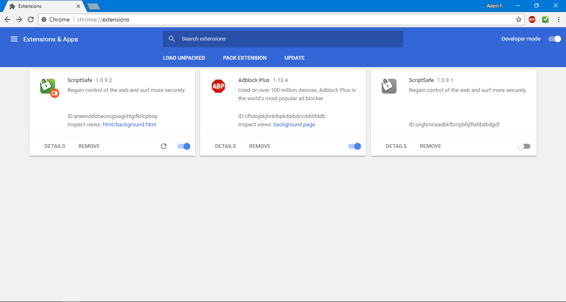566x302 pixels.
Task: Click REMOVE on ScriptSafe 1.0.9.1
Action: click(x=430, y=146)
